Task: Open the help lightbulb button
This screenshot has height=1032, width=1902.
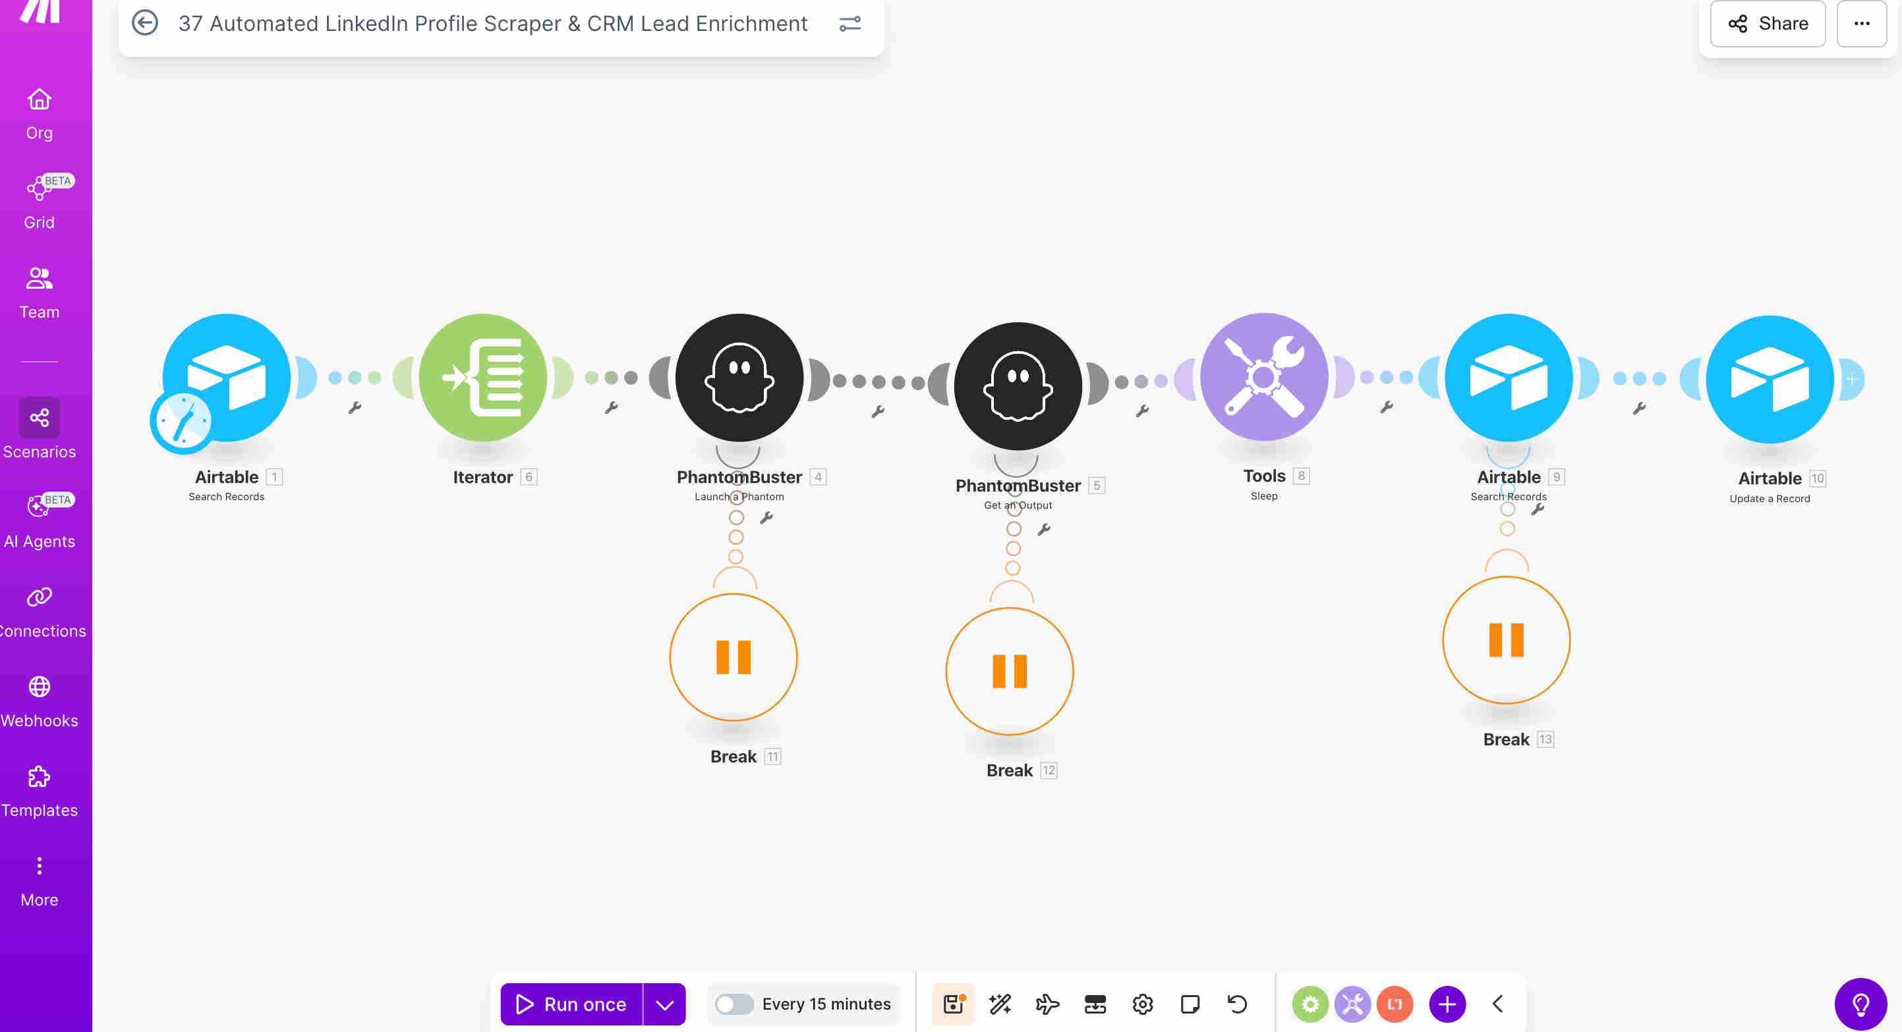Action: tap(1860, 1004)
